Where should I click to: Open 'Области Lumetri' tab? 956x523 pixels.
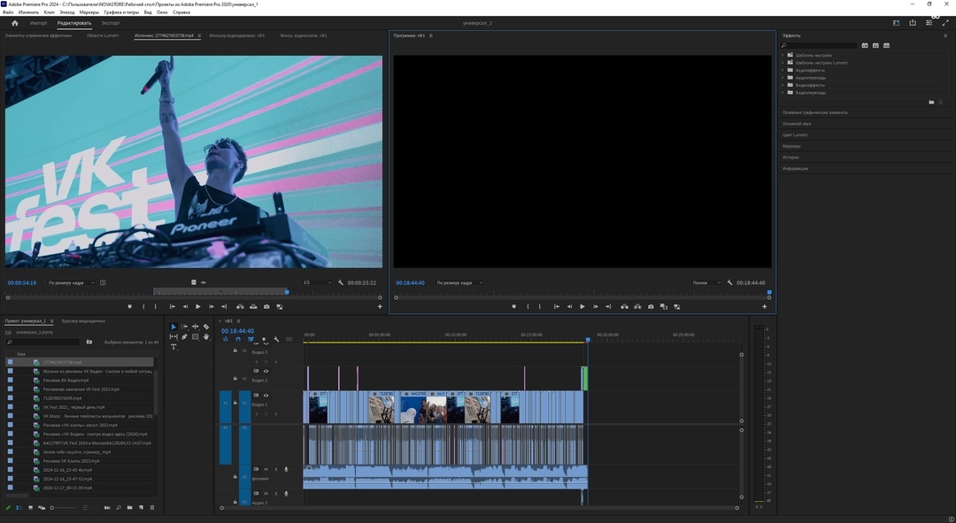coord(103,35)
